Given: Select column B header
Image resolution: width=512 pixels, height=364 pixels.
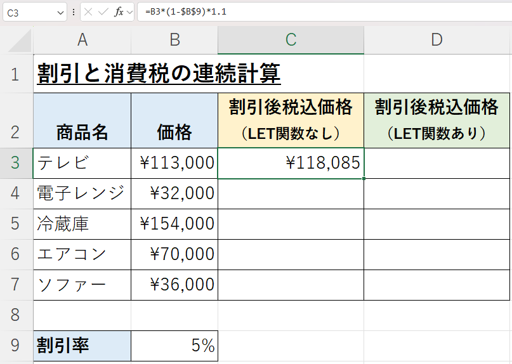Looking at the screenshot, I should click(174, 40).
